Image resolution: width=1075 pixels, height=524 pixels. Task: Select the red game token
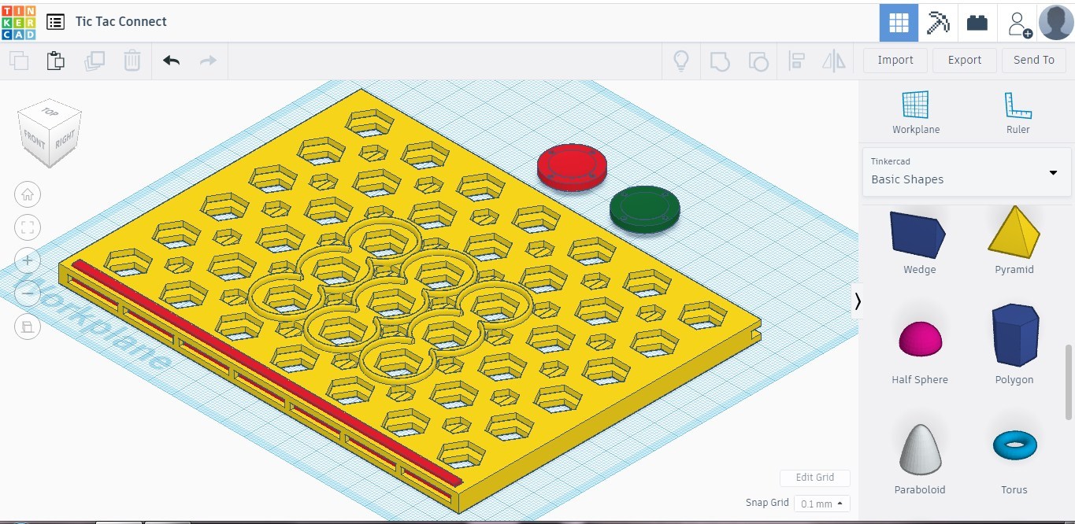point(573,168)
